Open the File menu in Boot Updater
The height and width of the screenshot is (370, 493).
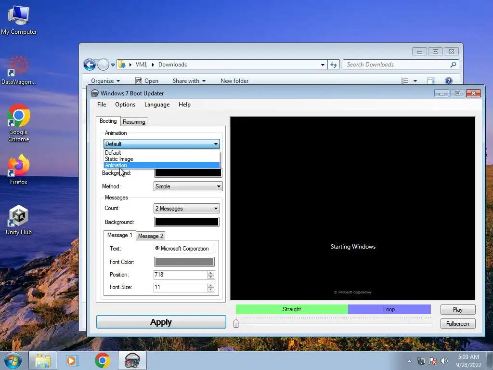pos(102,105)
